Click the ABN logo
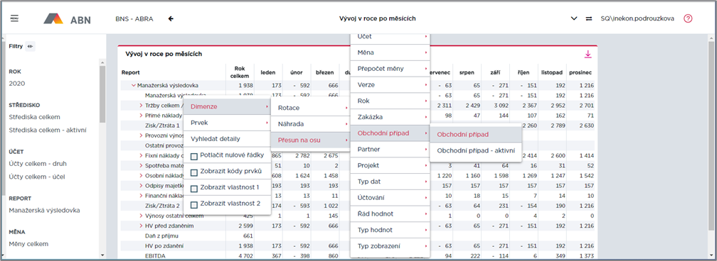This screenshot has height=261, width=717. 67,18
